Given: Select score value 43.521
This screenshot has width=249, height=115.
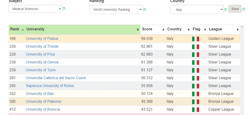Looking at the screenshot, I should click(147, 110).
